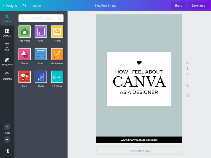The width and height of the screenshot is (211, 158).
Task: Click the image search input field
Action: coord(41,18)
